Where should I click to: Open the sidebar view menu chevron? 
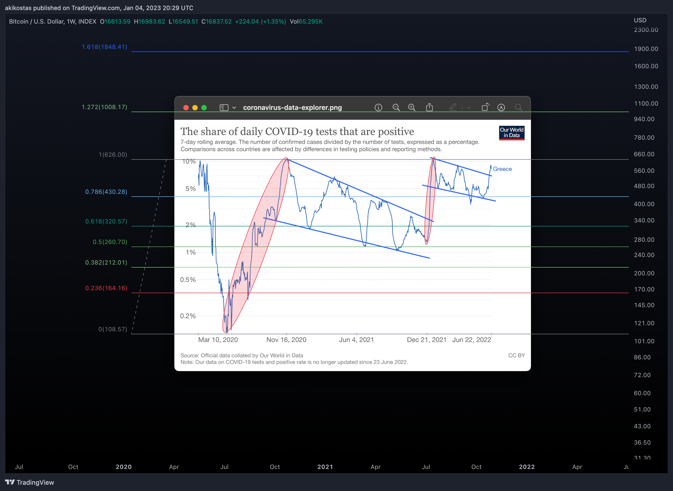coord(234,108)
